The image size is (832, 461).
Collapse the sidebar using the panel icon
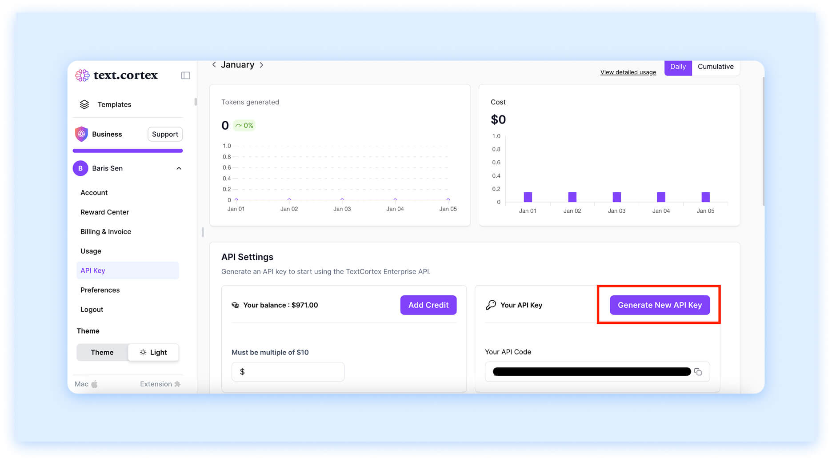185,75
